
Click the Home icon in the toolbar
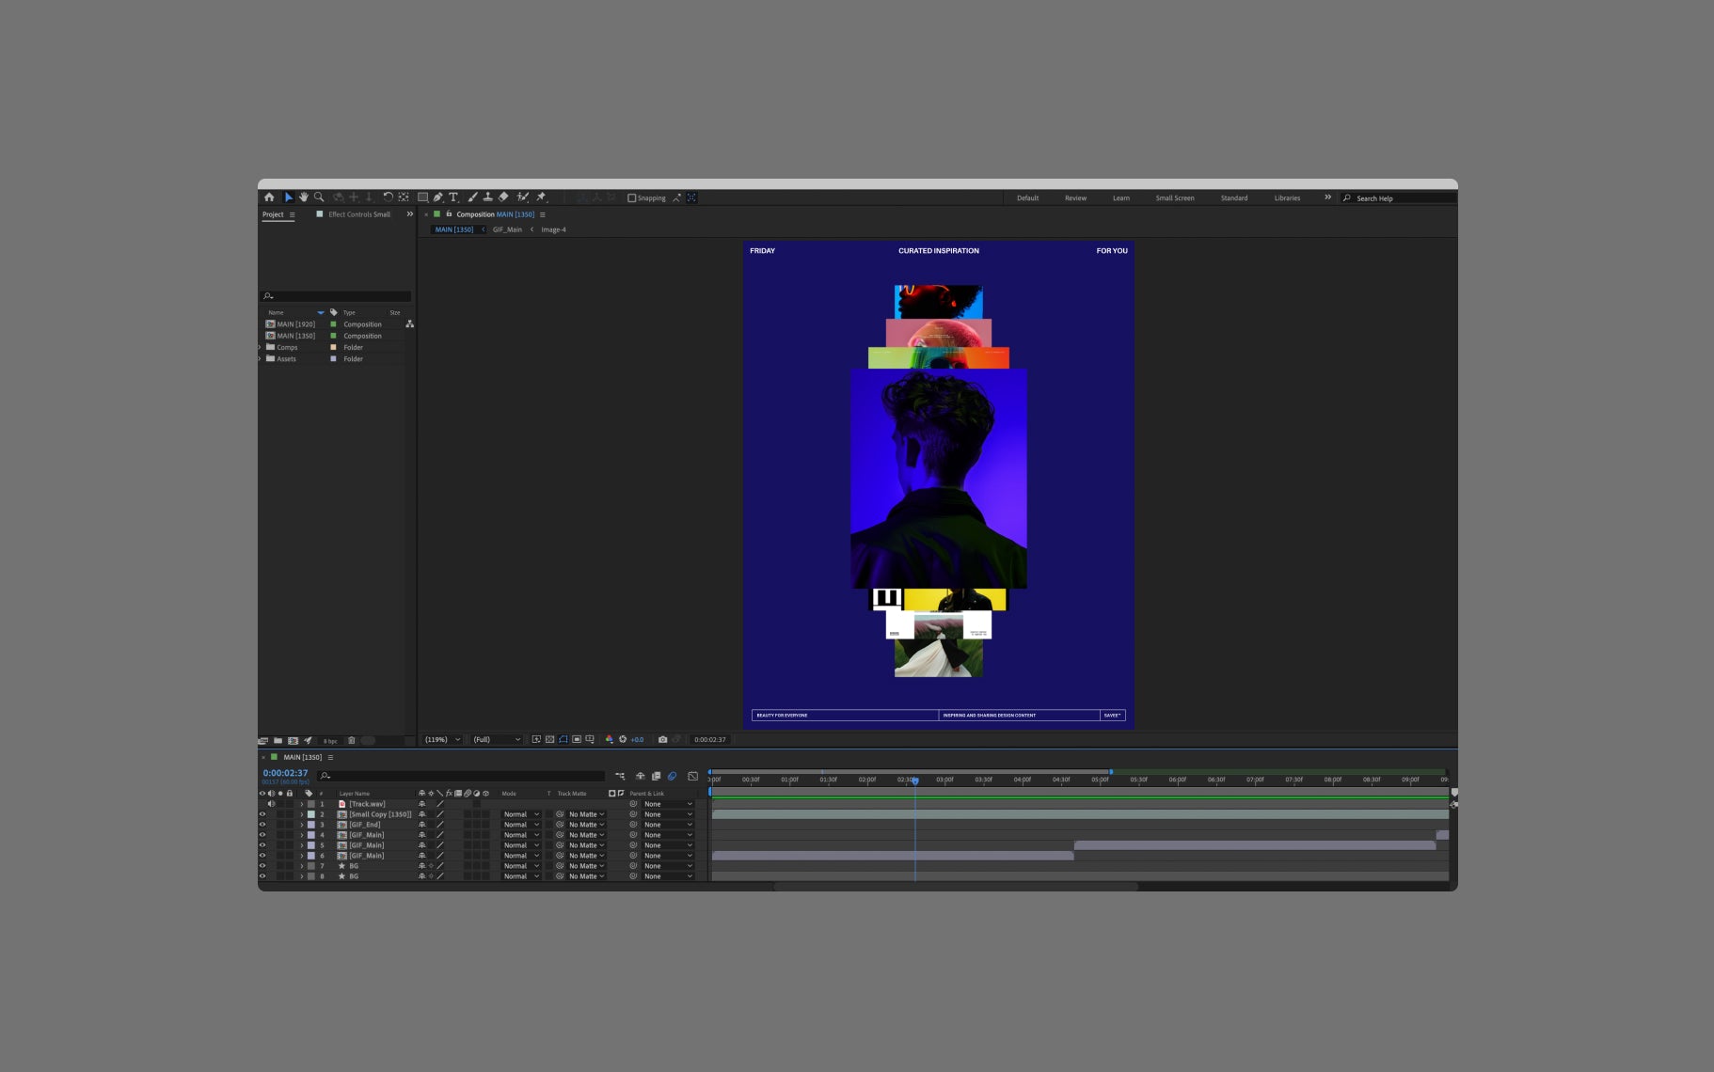pyautogui.click(x=269, y=197)
